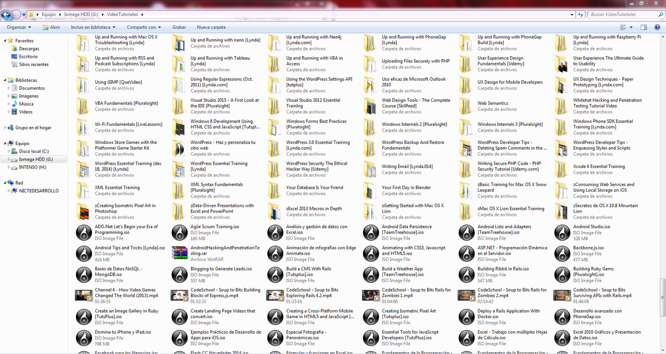The height and width of the screenshot is (354, 666).
Task: Select Imágenes under Bibliotecas
Action: (x=29, y=96)
